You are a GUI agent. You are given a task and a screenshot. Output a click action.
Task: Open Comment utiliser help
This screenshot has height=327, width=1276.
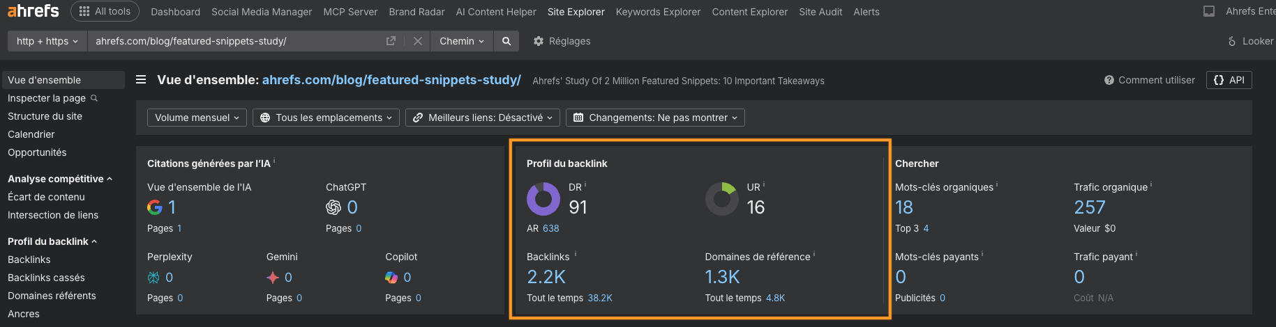pyautogui.click(x=1150, y=80)
